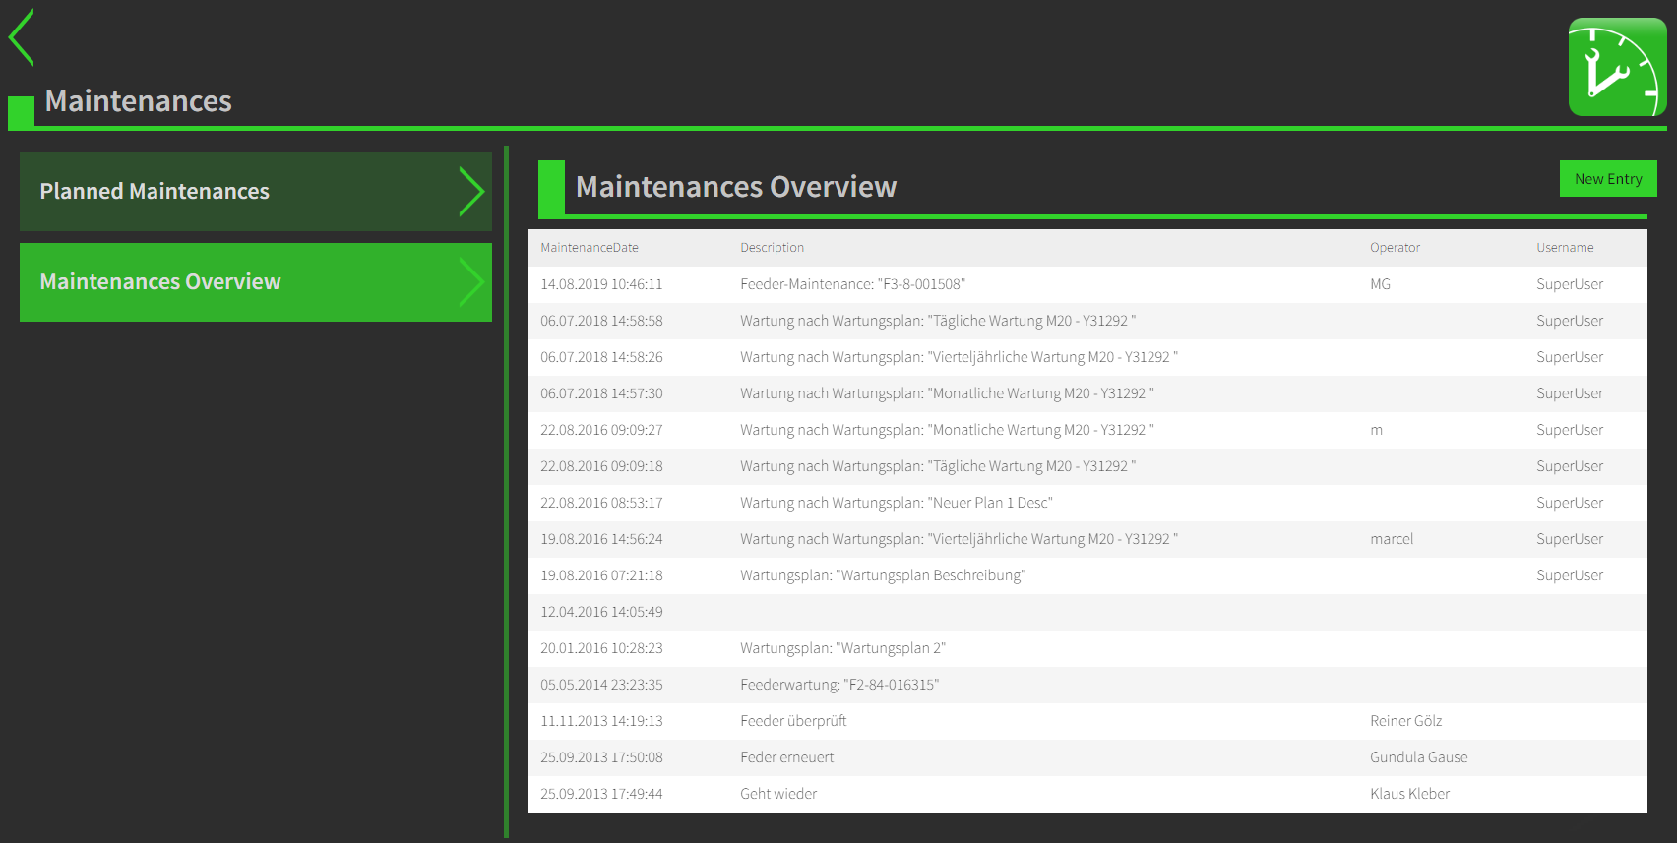Select the Maintenances Overview menu item
The image size is (1677, 843).
(x=256, y=282)
